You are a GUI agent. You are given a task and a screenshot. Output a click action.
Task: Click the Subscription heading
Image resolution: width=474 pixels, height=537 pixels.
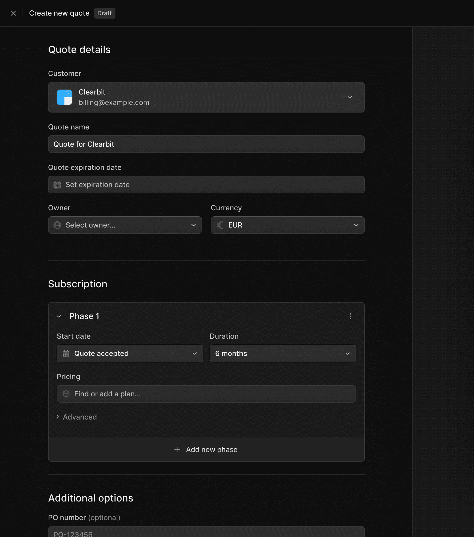tap(78, 284)
